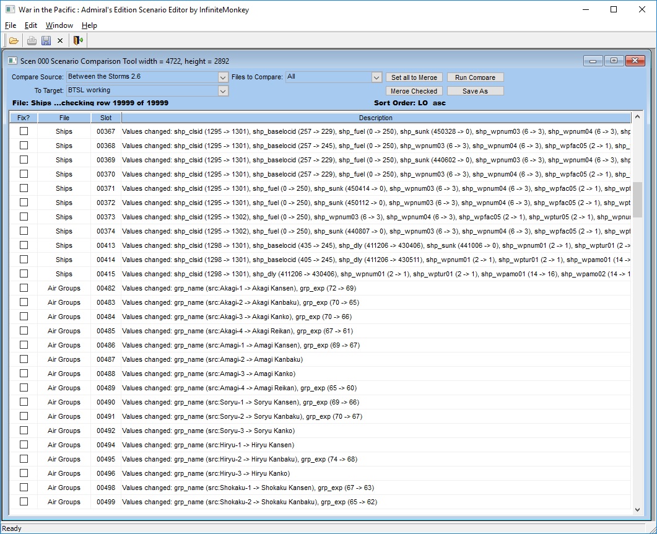The image size is (657, 534).
Task: Tick the Fix checkbox for Ships slot 00374
Action: 24,231
